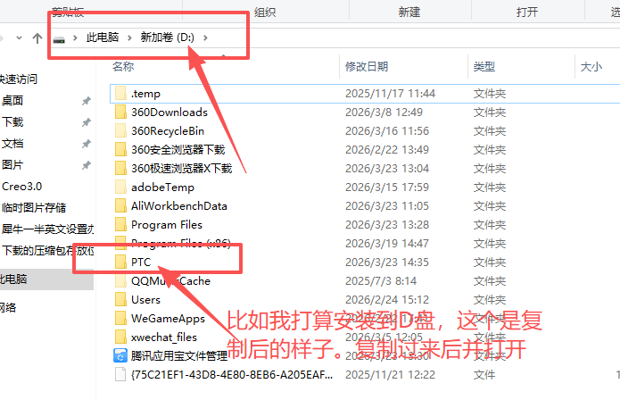
Task: Select 360Downloads folder name
Action: pyautogui.click(x=169, y=112)
